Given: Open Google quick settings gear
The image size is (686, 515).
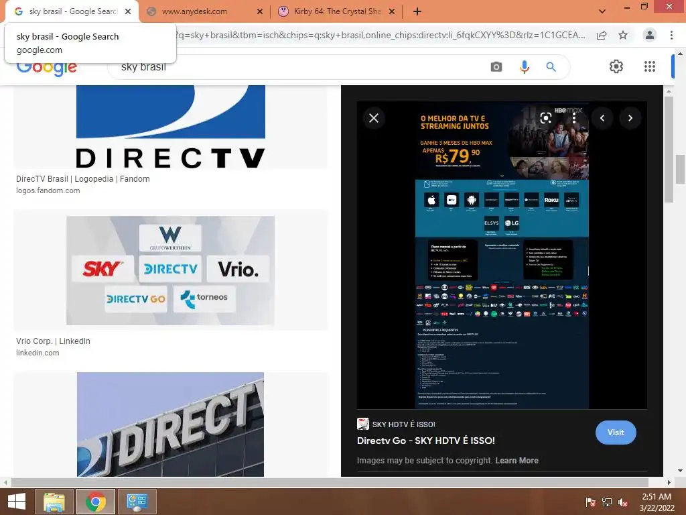Looking at the screenshot, I should click(616, 66).
